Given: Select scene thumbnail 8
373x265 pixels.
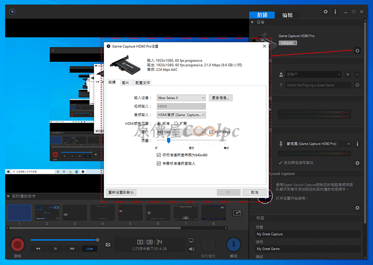Looking at the screenshot, I should pyautogui.click(x=213, y=212).
